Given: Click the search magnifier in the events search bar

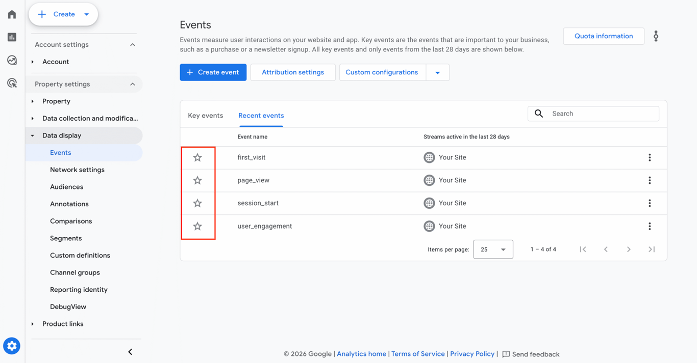Looking at the screenshot, I should click(x=539, y=114).
